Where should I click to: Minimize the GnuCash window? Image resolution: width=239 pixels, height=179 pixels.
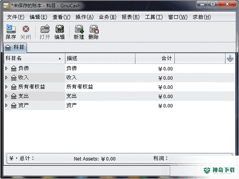[202, 4]
